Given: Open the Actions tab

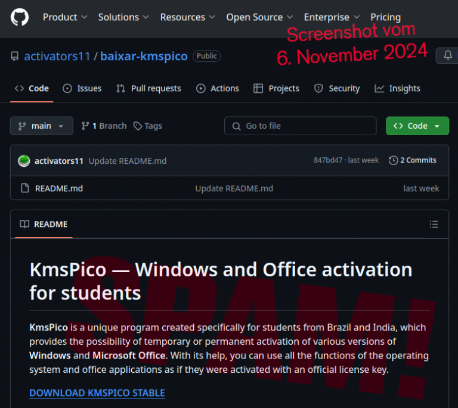Looking at the screenshot, I should point(217,88).
